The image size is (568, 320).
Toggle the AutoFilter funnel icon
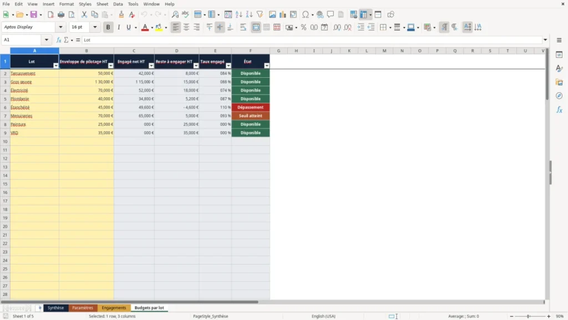(x=260, y=14)
